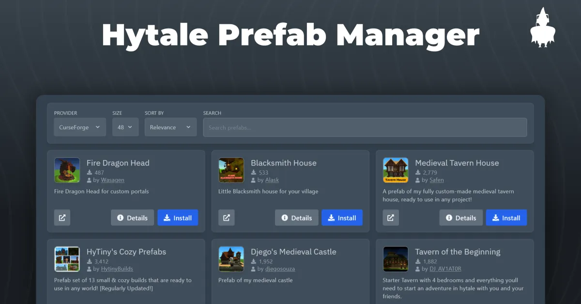Install the Fire Dragon Head prefab
The image size is (581, 304).
178,218
